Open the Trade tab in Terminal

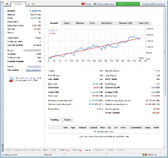8,150
